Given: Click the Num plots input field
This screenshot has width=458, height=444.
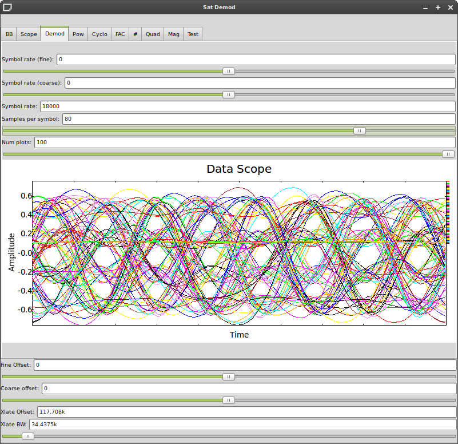Looking at the screenshot, I should [x=245, y=142].
